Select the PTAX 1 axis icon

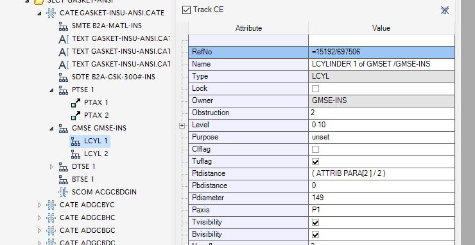[x=76, y=102]
